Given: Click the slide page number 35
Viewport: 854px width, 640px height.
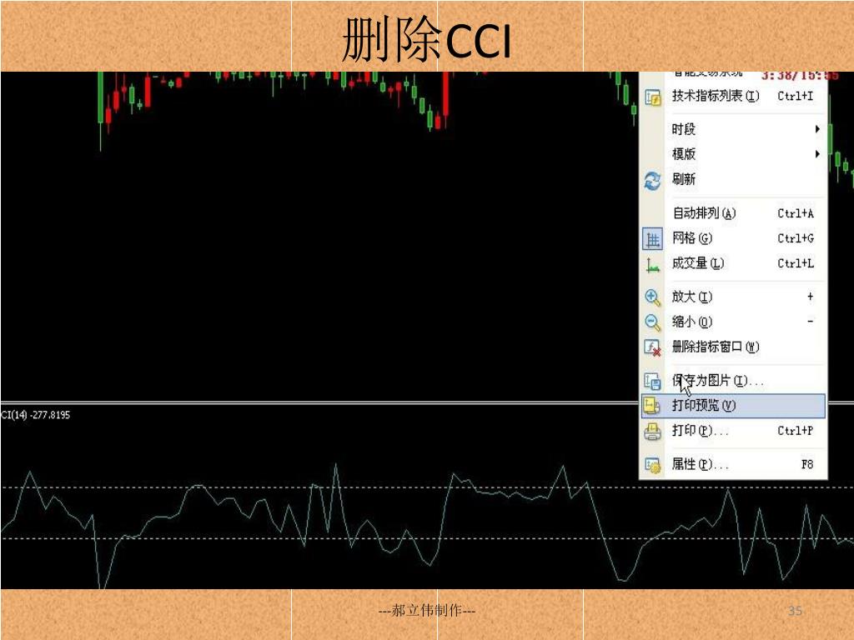Looking at the screenshot, I should pyautogui.click(x=795, y=611).
